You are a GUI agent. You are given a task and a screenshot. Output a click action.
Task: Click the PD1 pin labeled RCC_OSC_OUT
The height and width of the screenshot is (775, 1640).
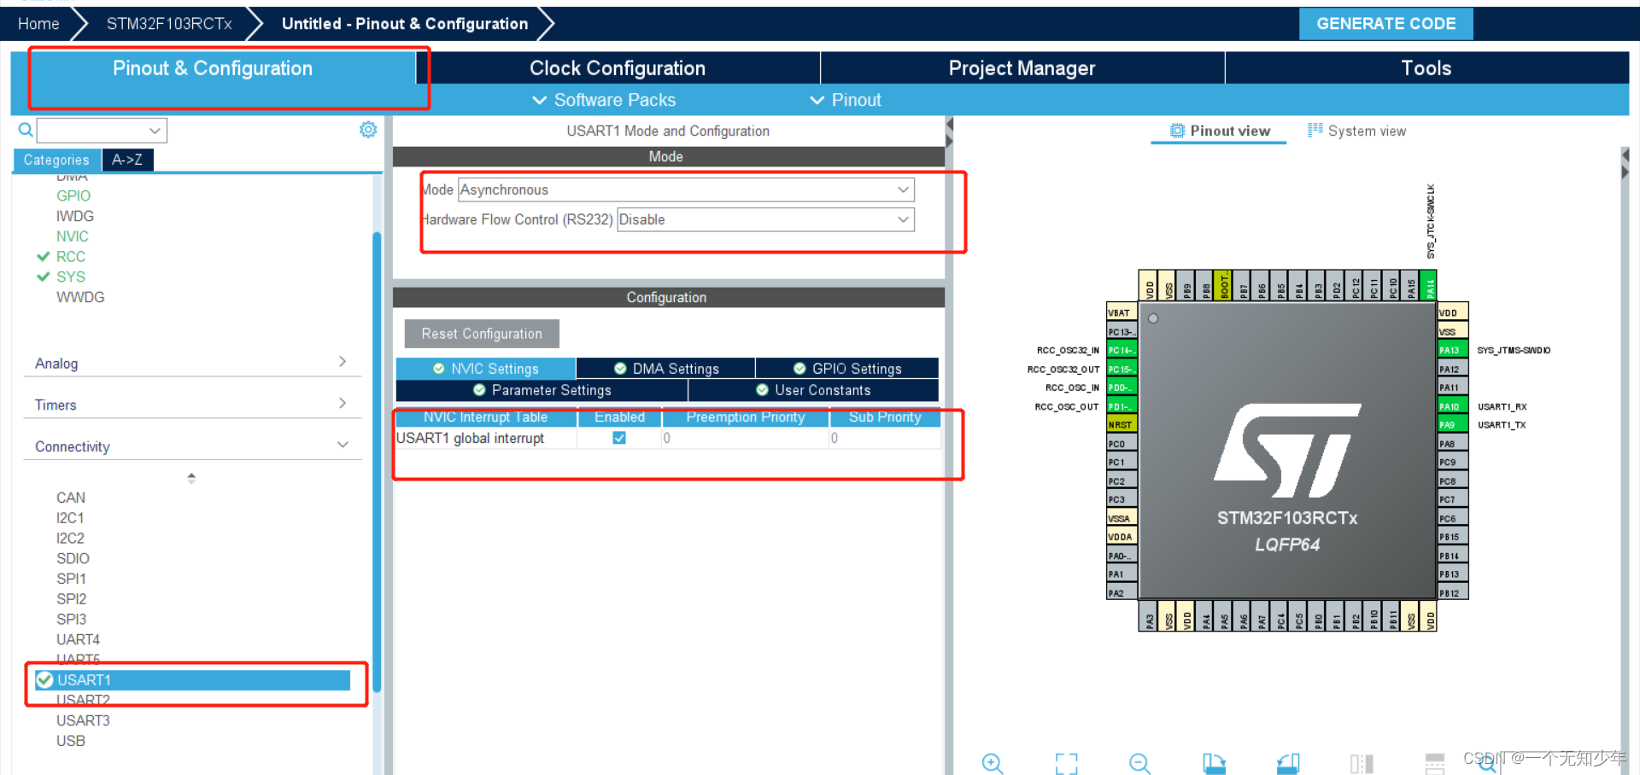1122,406
